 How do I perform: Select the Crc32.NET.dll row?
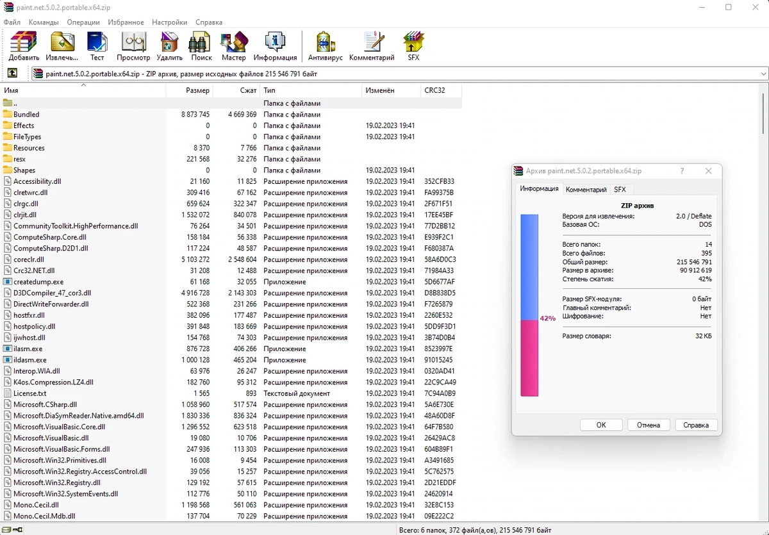point(231,270)
